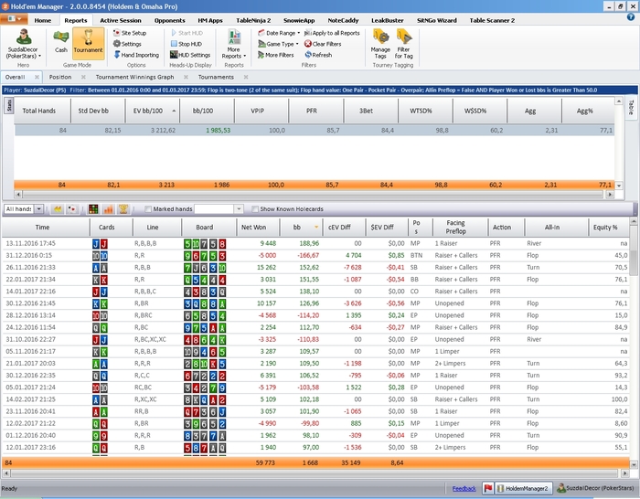Image resolution: width=640 pixels, height=499 pixels.
Task: Open Hand Importing
Action: [136, 55]
